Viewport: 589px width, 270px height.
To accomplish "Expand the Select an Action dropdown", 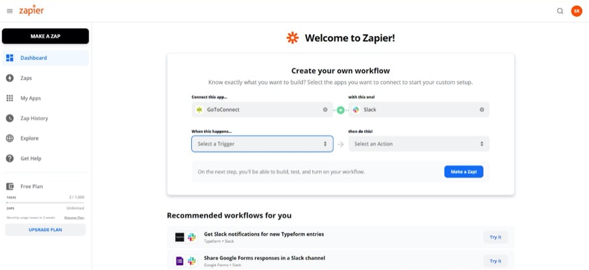I will (419, 144).
